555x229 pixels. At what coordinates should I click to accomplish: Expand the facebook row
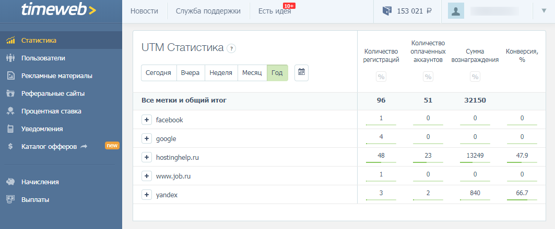[146, 120]
